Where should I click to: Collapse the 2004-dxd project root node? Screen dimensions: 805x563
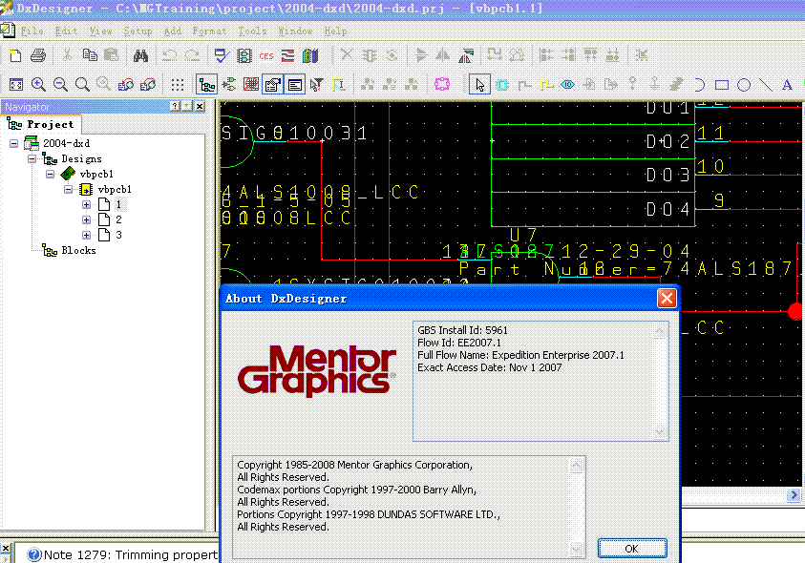tap(14, 143)
